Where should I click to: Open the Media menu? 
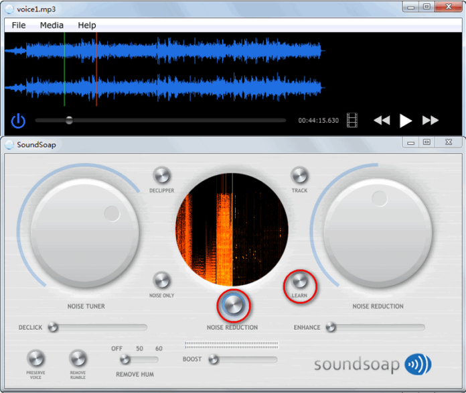point(52,25)
